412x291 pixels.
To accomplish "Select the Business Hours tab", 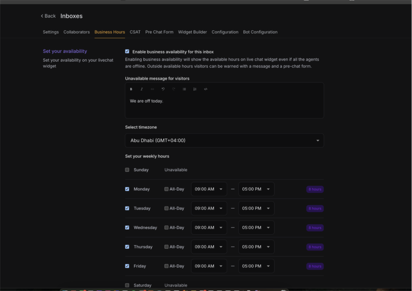I will pyautogui.click(x=110, y=32).
